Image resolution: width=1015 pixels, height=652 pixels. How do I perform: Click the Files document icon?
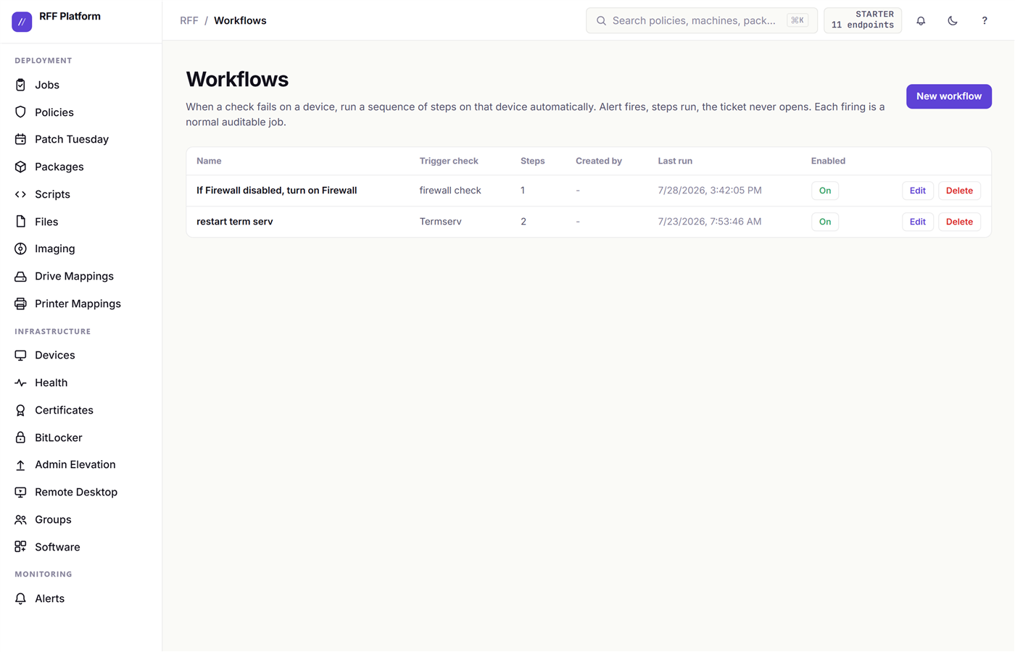[x=20, y=222]
